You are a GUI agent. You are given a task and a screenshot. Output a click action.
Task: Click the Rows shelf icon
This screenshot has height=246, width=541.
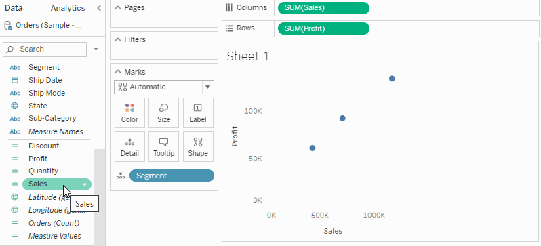tap(229, 28)
